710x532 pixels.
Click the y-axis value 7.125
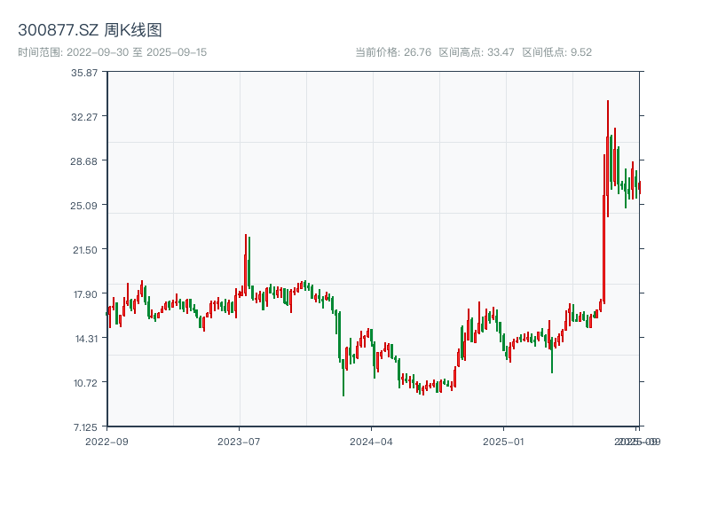[x=85, y=427]
